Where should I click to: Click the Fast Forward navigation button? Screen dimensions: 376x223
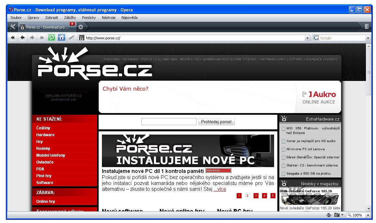point(42,38)
